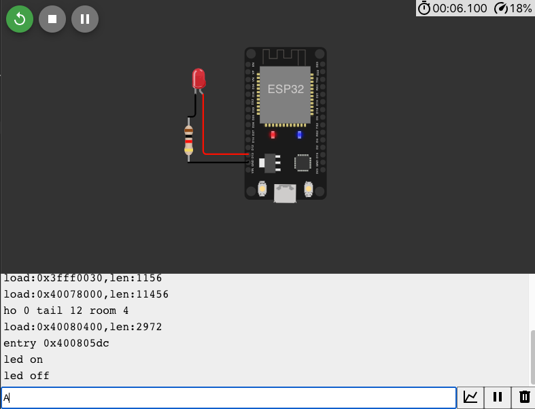Select the black ground wire

218,162
